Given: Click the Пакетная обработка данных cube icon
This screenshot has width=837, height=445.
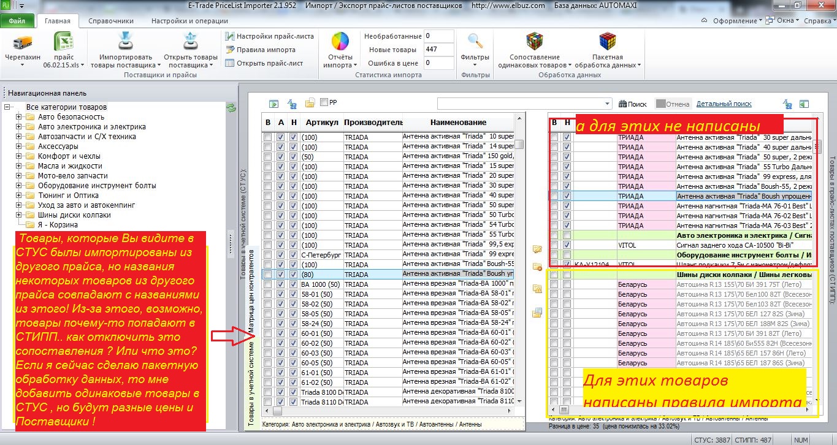Looking at the screenshot, I should click(x=607, y=42).
